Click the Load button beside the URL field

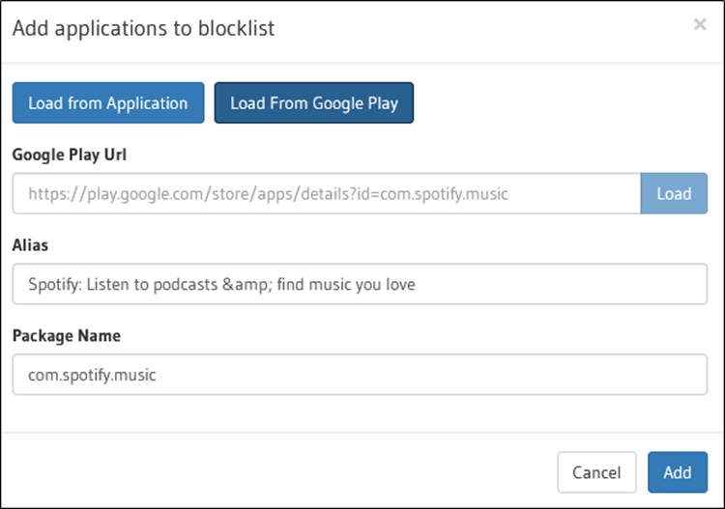(x=674, y=193)
